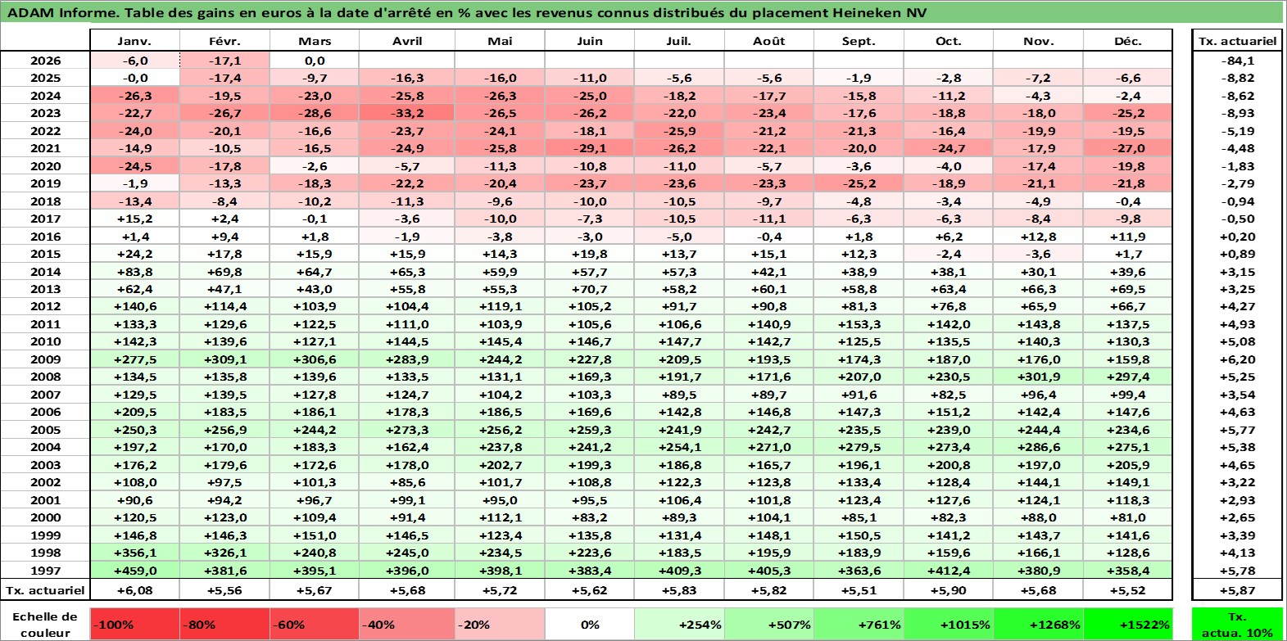Viewport: 1287px width, 641px height.
Task: Click the +70,7 cell for Juin 2013
Action: (590, 289)
